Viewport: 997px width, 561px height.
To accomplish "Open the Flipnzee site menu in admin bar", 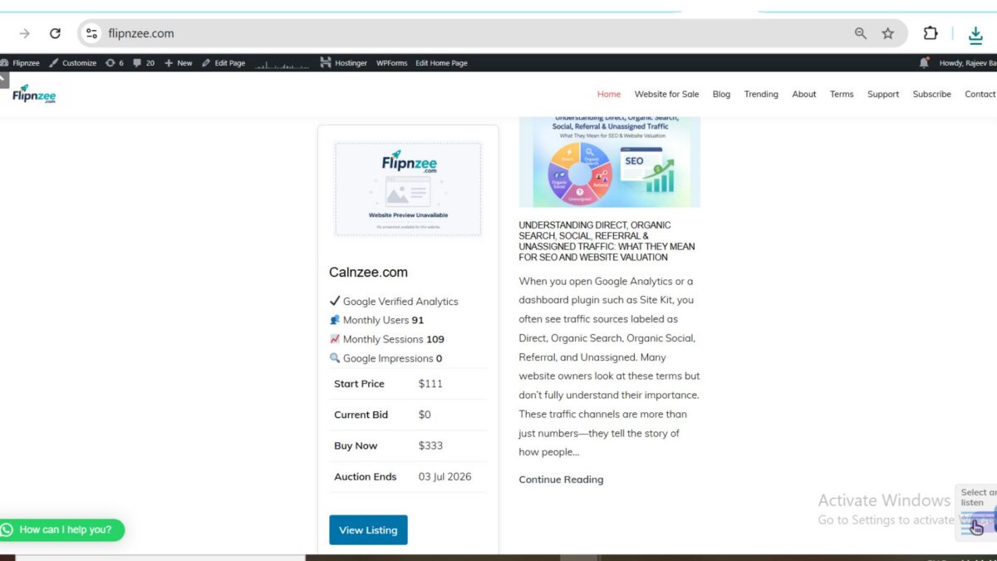I will (x=20, y=63).
